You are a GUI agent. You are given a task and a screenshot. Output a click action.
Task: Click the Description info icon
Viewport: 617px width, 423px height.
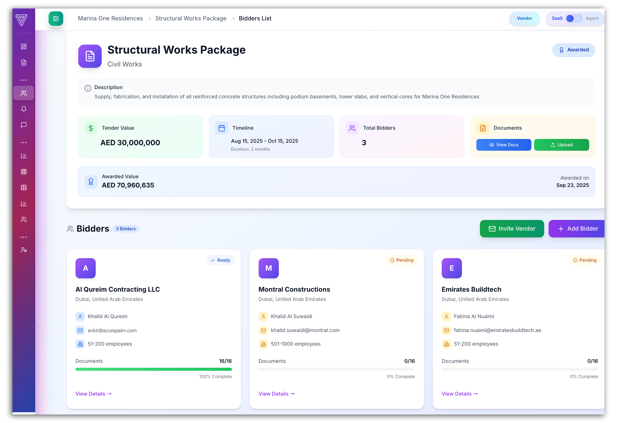tap(88, 88)
